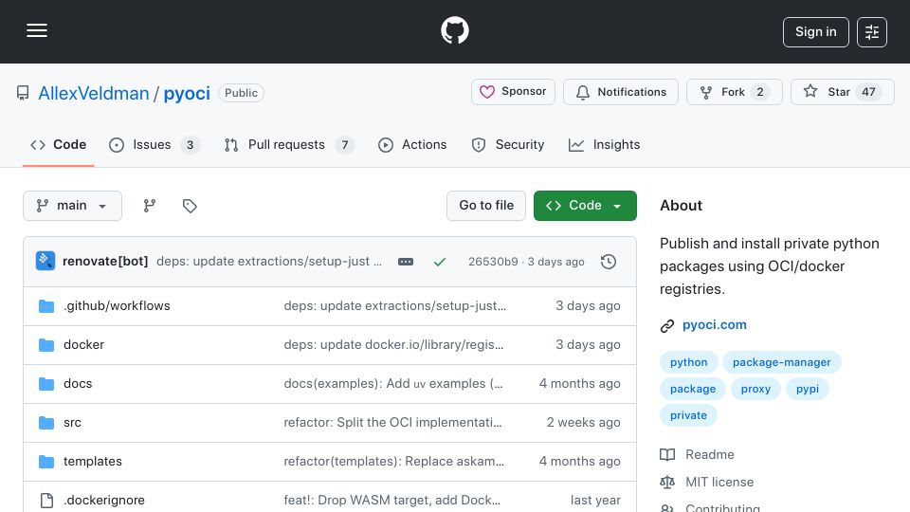
Task: Open commit 'docs(examples): Add uv examples'
Action: pyautogui.click(x=393, y=384)
